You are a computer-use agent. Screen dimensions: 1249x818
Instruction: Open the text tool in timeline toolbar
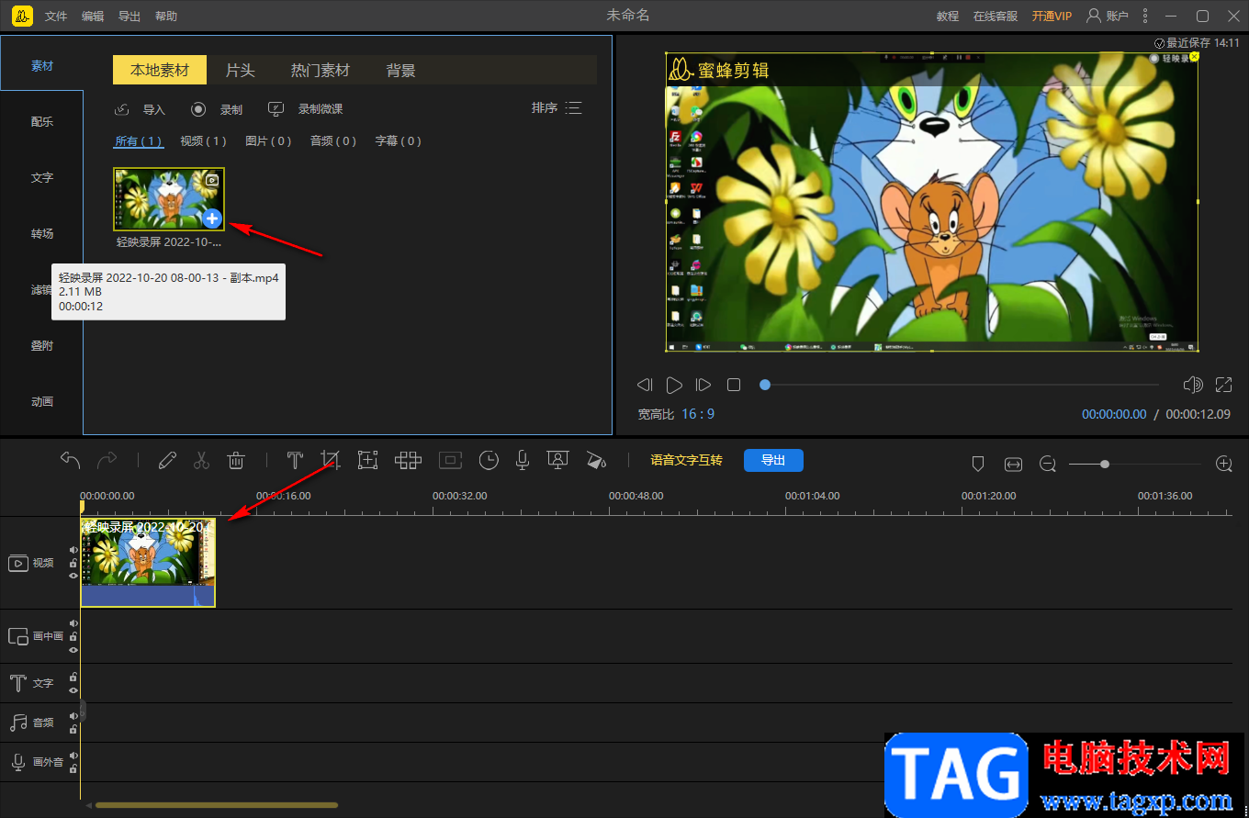pos(295,460)
